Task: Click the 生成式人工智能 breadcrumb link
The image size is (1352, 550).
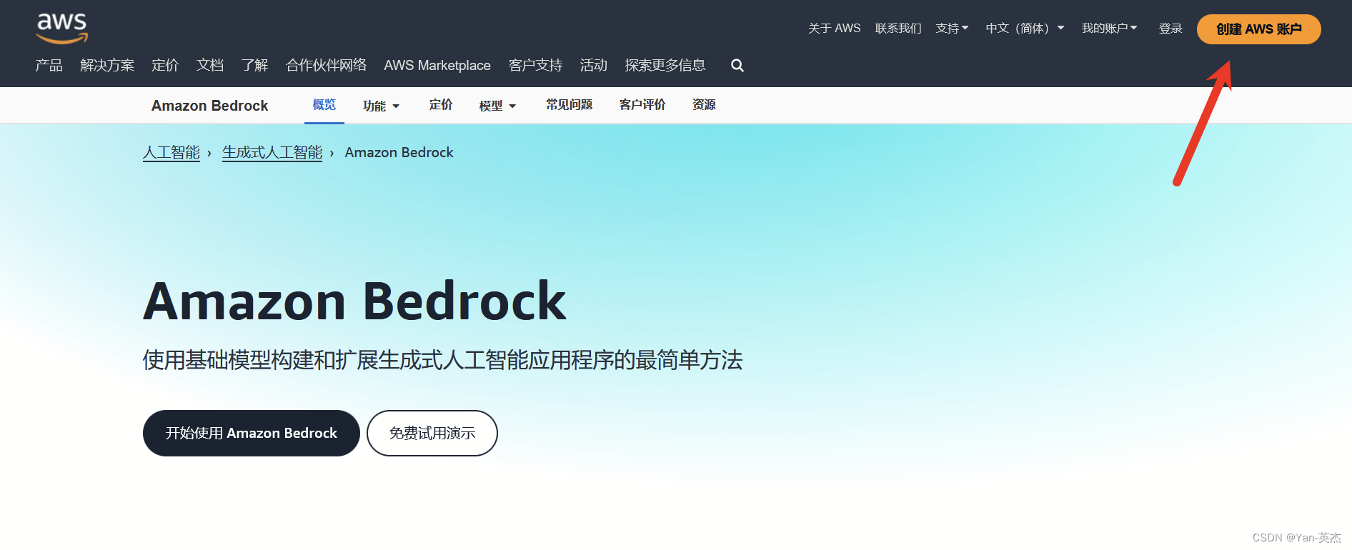Action: tap(272, 153)
